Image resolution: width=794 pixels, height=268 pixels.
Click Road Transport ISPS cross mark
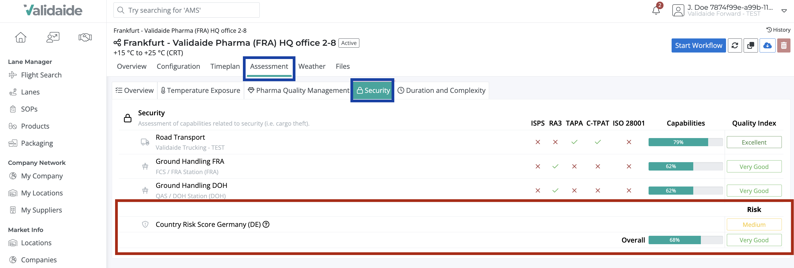(x=538, y=142)
